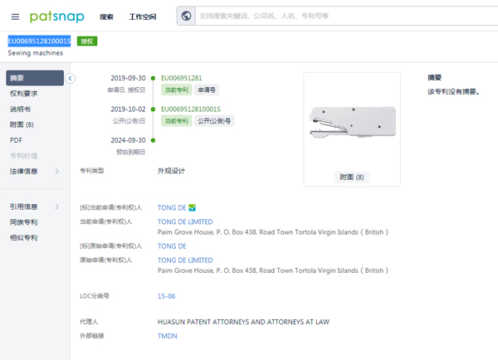This screenshot has height=360, width=498.
Task: Expand the 引用信息 chevron
Action: point(57,207)
